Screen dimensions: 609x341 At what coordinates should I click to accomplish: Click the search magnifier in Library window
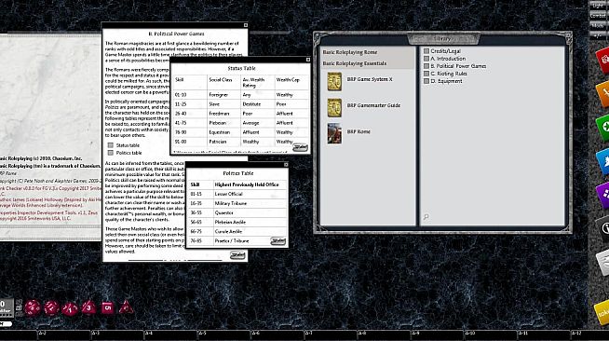click(426, 217)
